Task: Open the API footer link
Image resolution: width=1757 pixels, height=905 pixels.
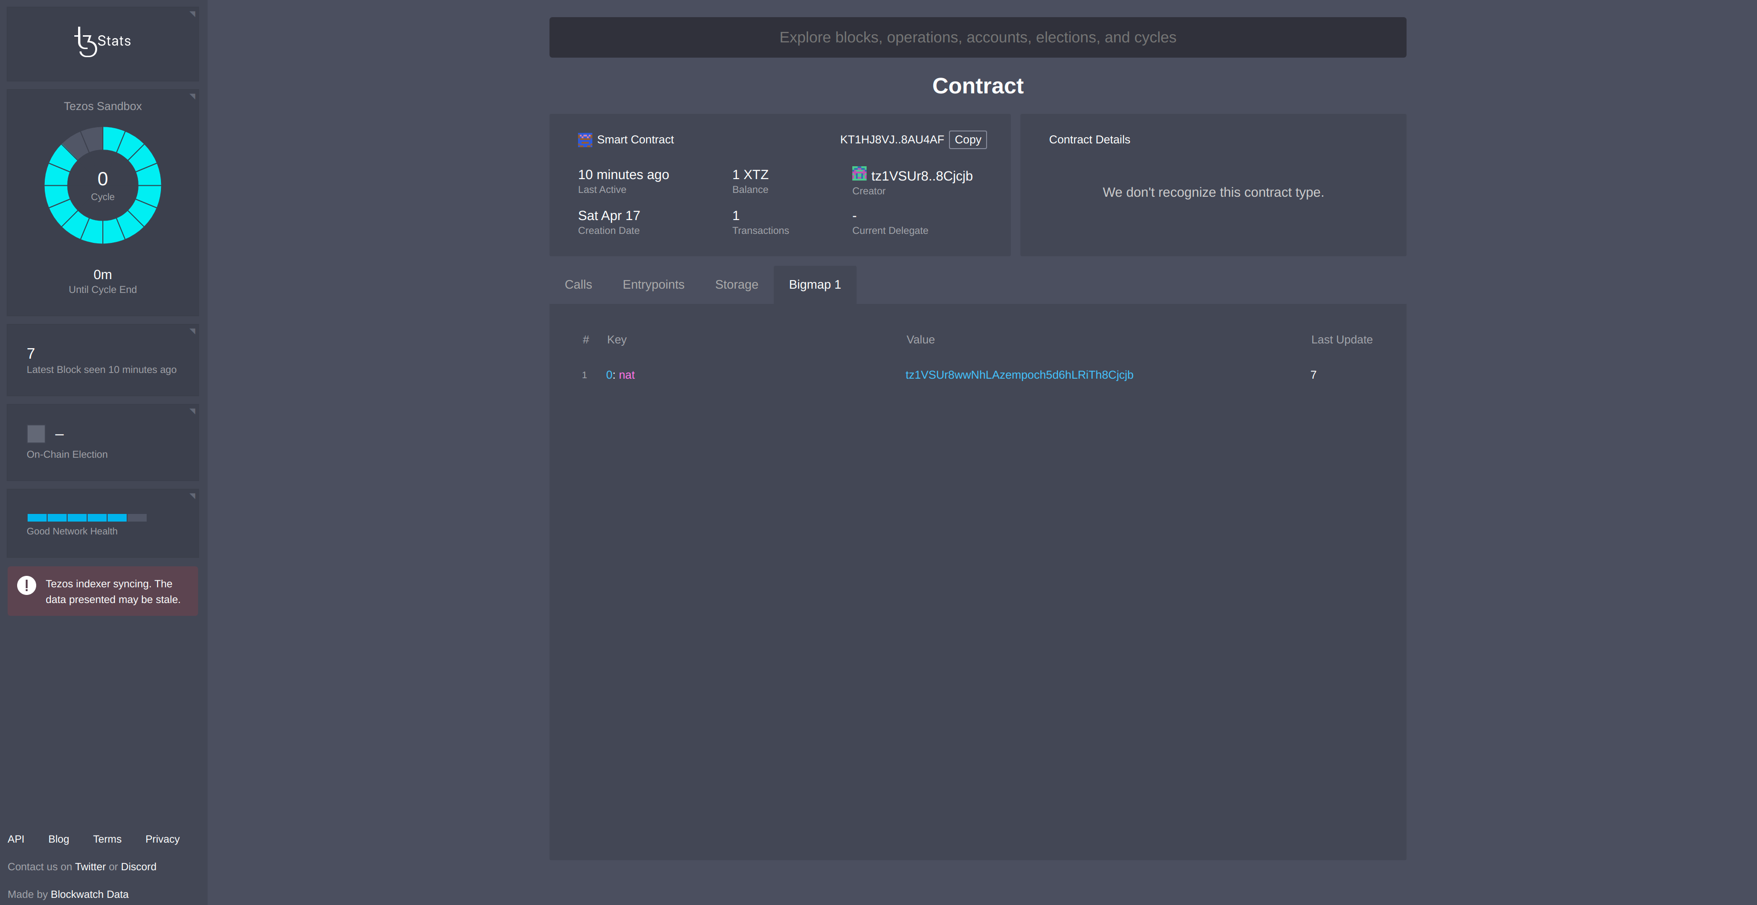Action: 16,839
